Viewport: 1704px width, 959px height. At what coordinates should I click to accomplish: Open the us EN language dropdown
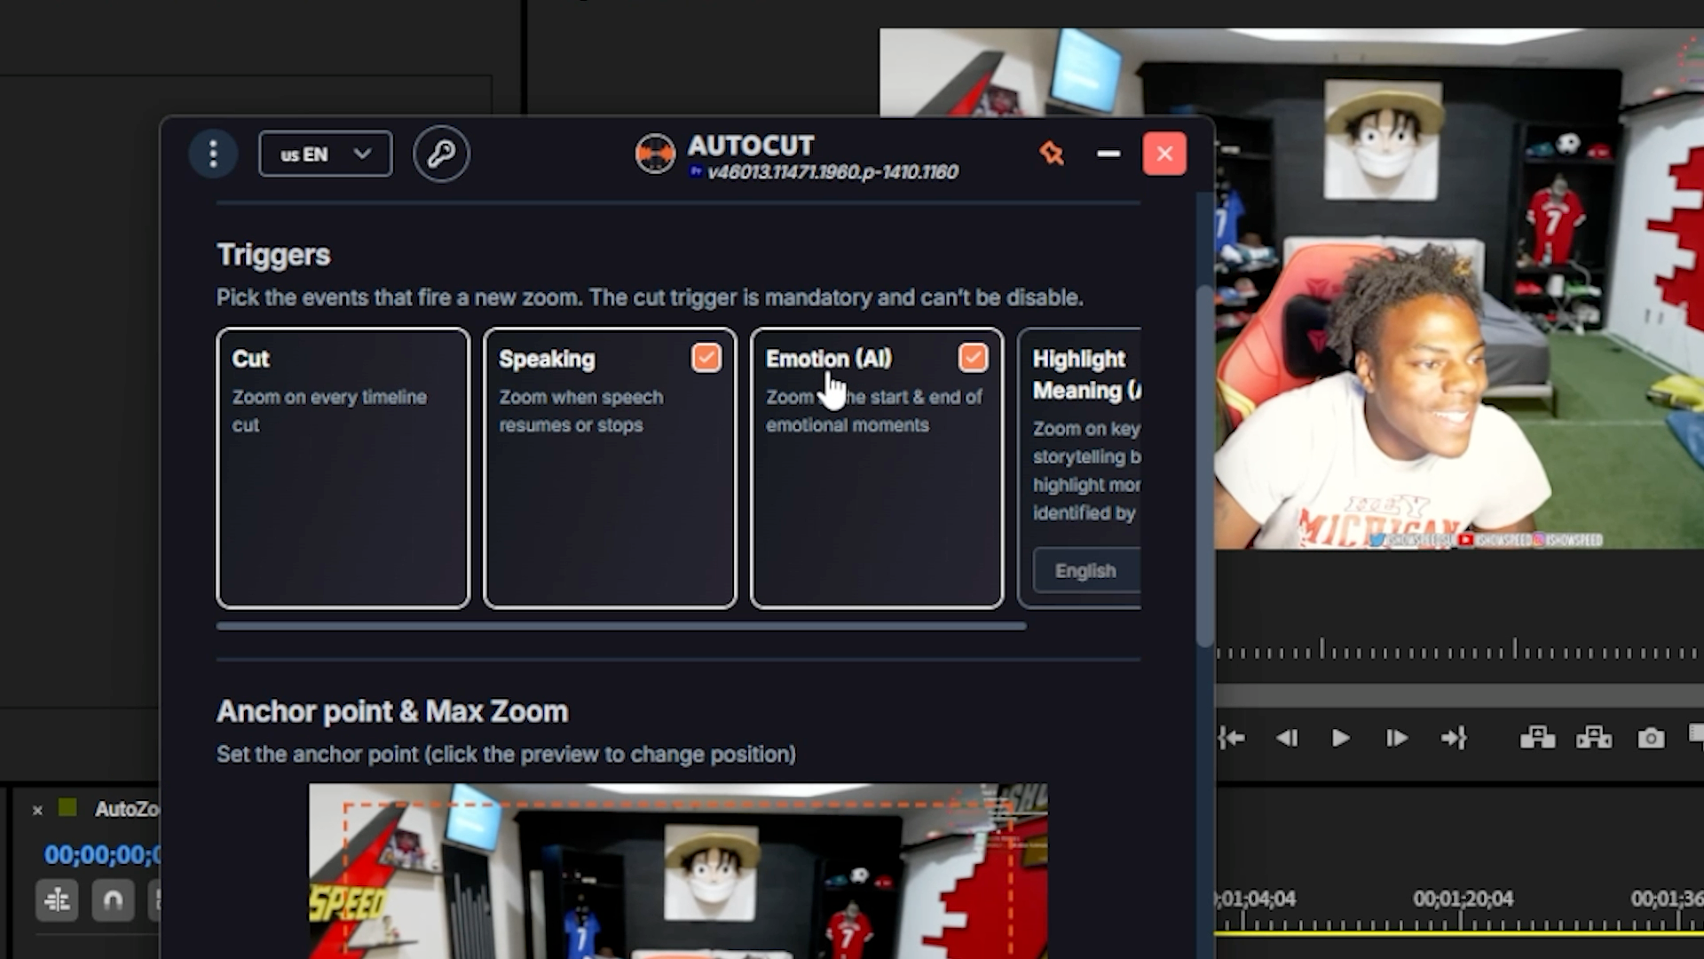(325, 155)
